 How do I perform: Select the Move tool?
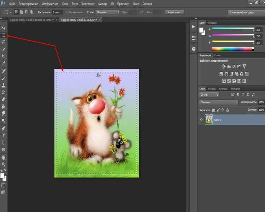point(4,28)
